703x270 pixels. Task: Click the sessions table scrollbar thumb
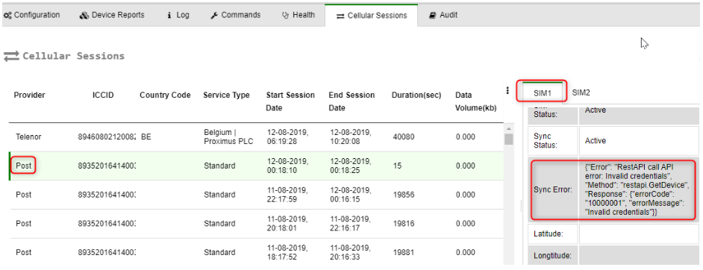pos(509,139)
